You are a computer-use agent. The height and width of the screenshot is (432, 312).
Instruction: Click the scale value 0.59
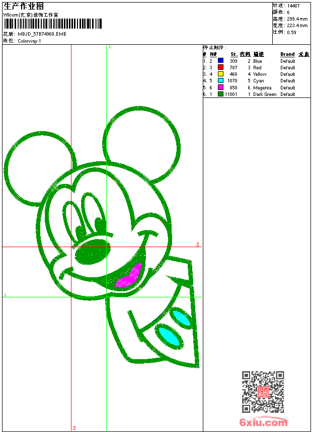[291, 32]
